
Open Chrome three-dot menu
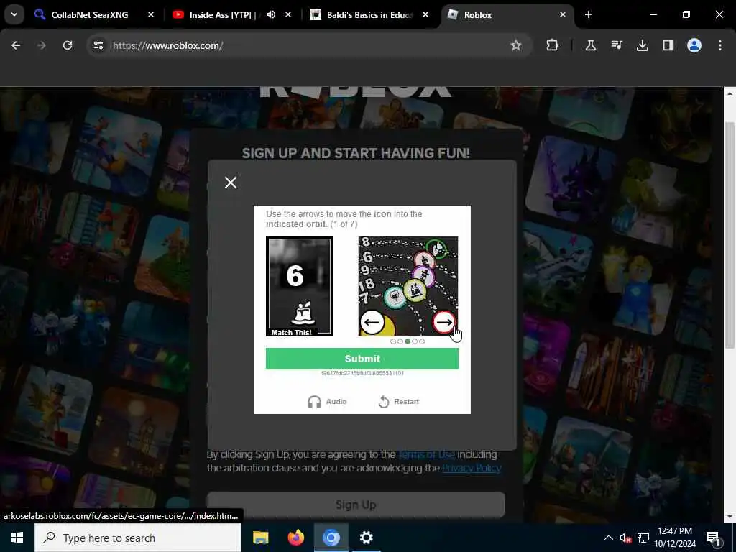[719, 45]
